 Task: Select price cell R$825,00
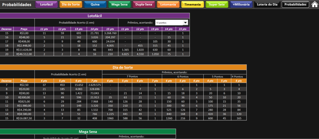[x=24, y=101]
